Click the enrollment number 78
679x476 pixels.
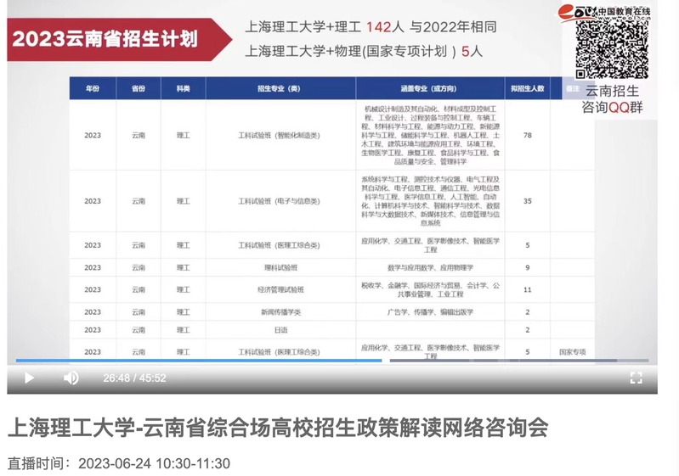pos(528,135)
